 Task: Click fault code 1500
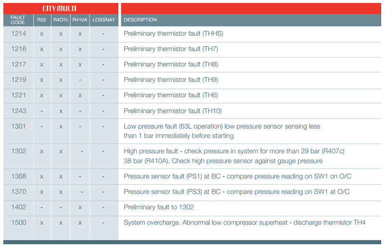click(19, 222)
